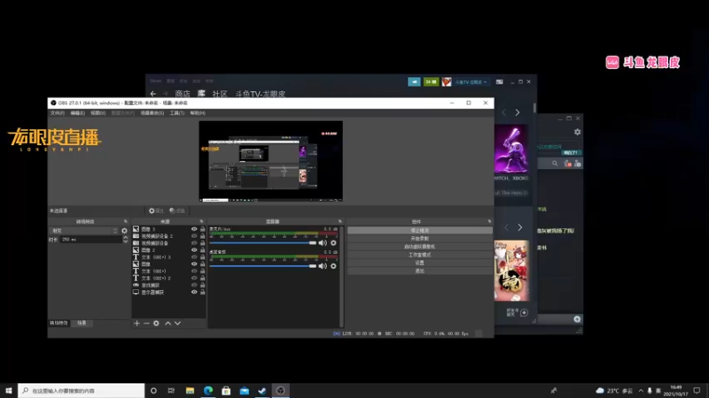The height and width of the screenshot is (398, 709).
Task: Click 停止推流 stop streaming button
Action: coord(419,230)
